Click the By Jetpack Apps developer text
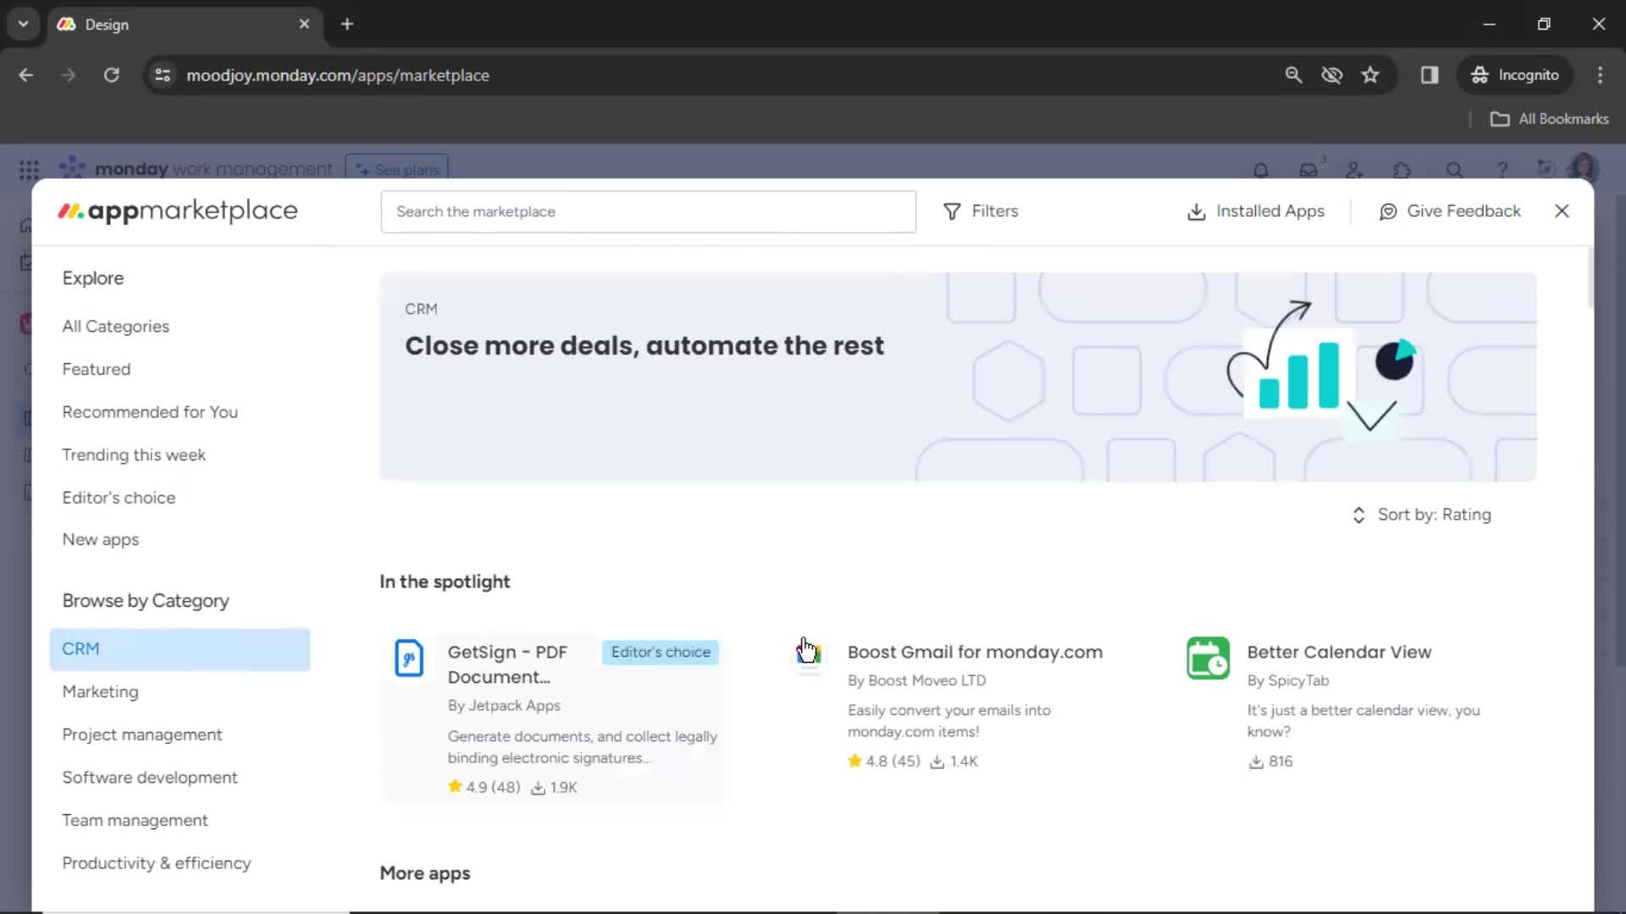1626x914 pixels. pyautogui.click(x=504, y=706)
